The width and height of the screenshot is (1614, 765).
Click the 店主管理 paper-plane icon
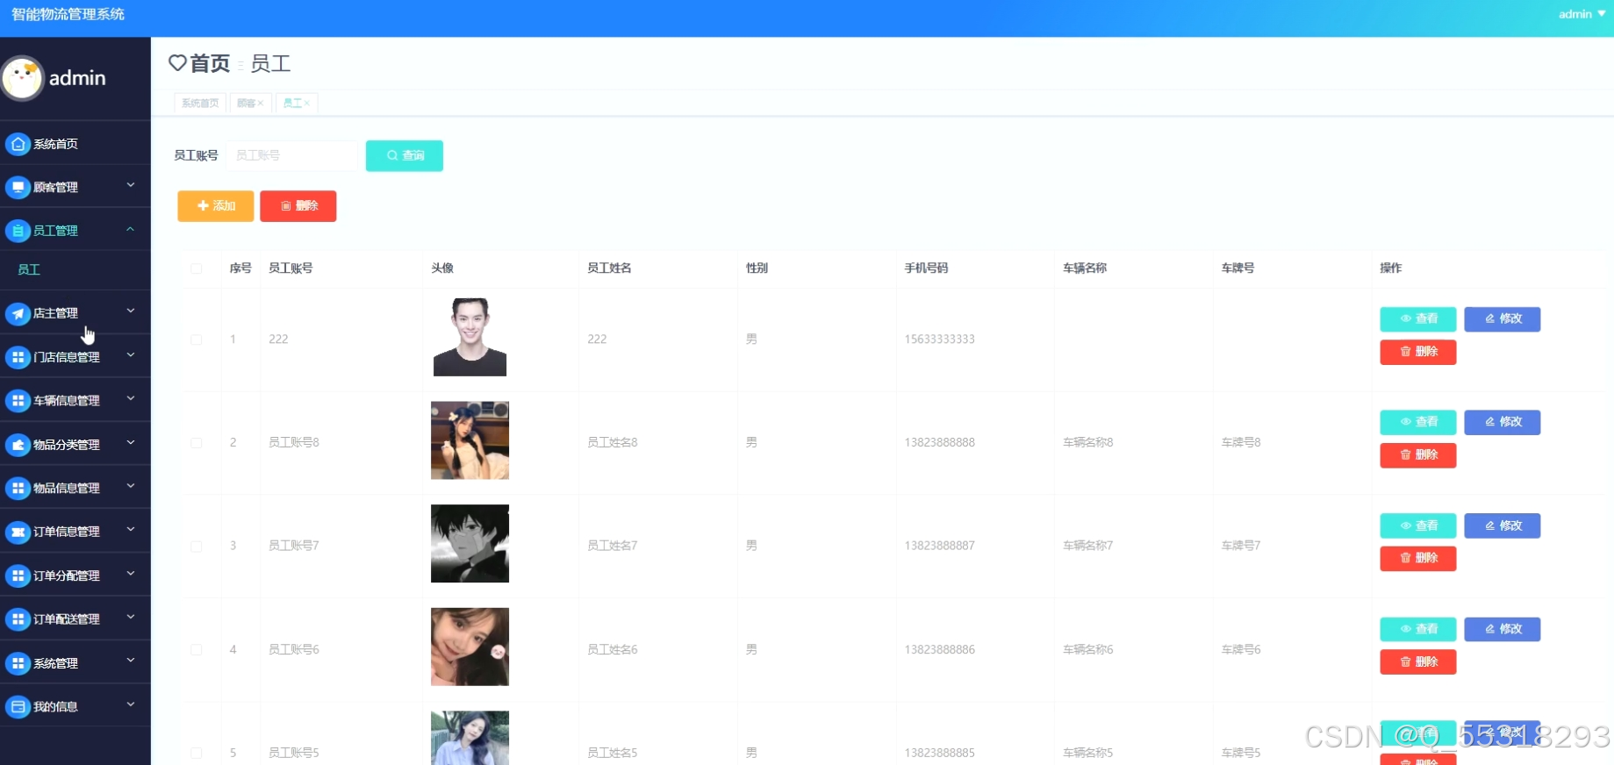[18, 313]
